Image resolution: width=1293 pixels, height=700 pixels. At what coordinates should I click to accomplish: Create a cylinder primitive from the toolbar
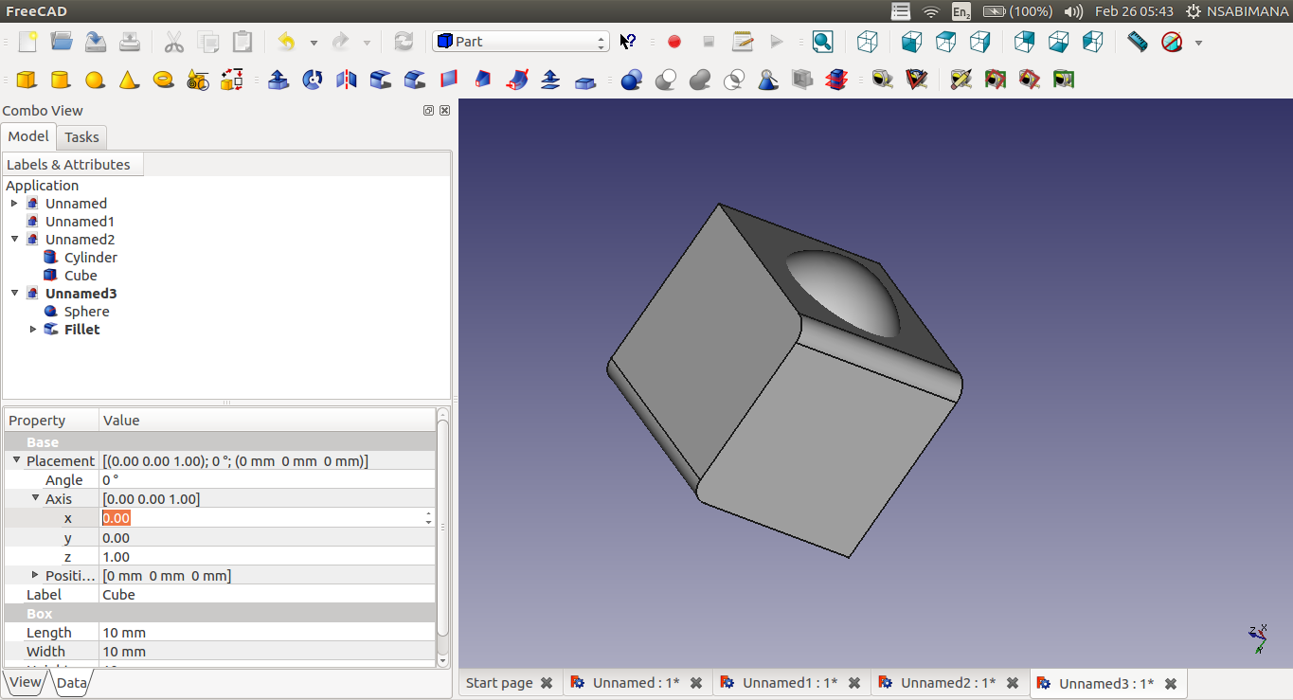pos(61,80)
